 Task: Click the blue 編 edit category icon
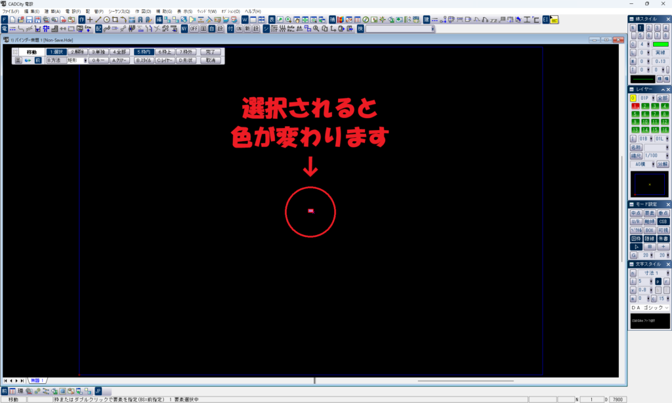159,20
